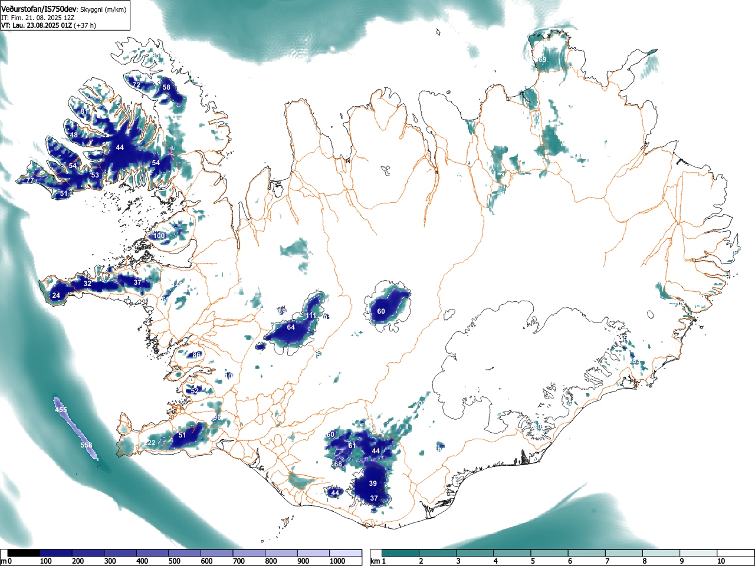
Task: Click the palest lavender segment before 1000
Action: [313, 553]
